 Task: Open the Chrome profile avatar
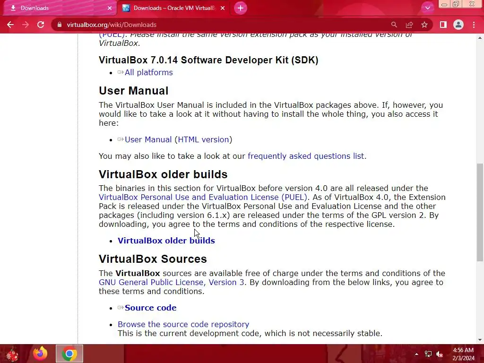pos(458,25)
